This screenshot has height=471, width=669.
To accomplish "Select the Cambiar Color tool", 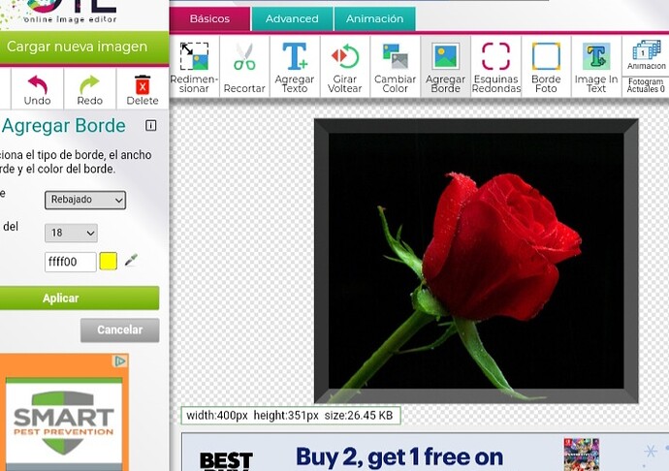I will pyautogui.click(x=396, y=66).
